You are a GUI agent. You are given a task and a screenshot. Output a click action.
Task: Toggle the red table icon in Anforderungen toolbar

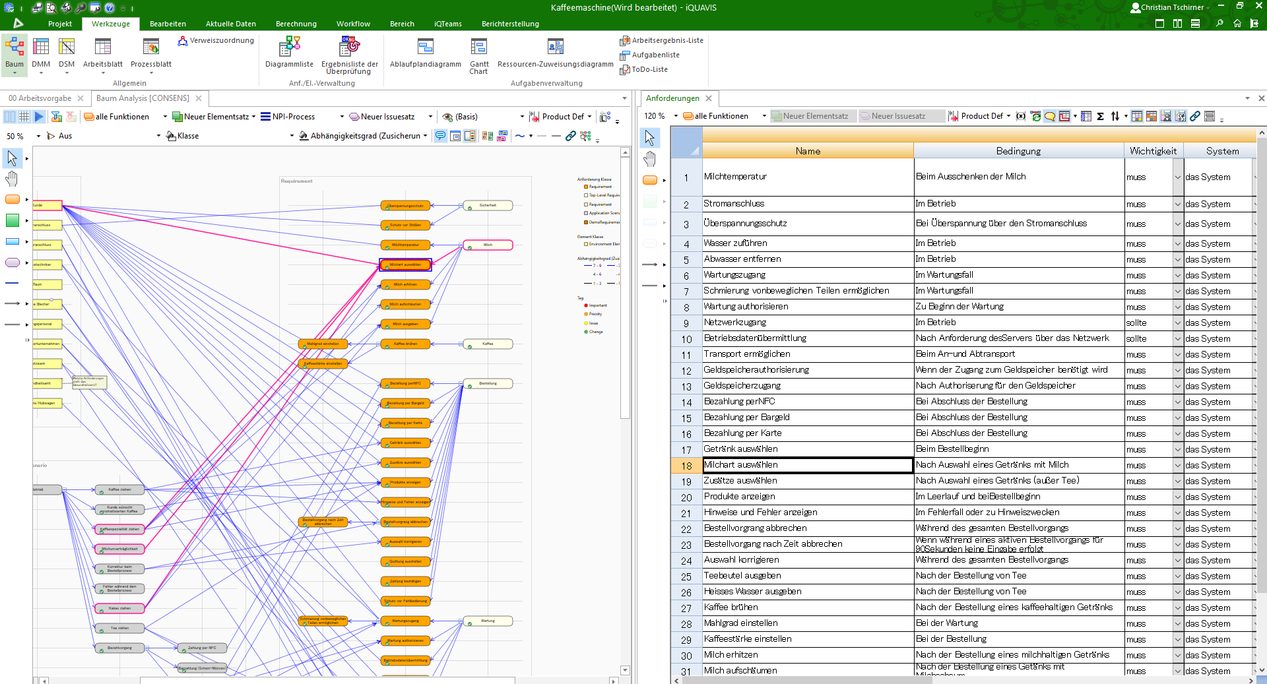[x=1064, y=116]
